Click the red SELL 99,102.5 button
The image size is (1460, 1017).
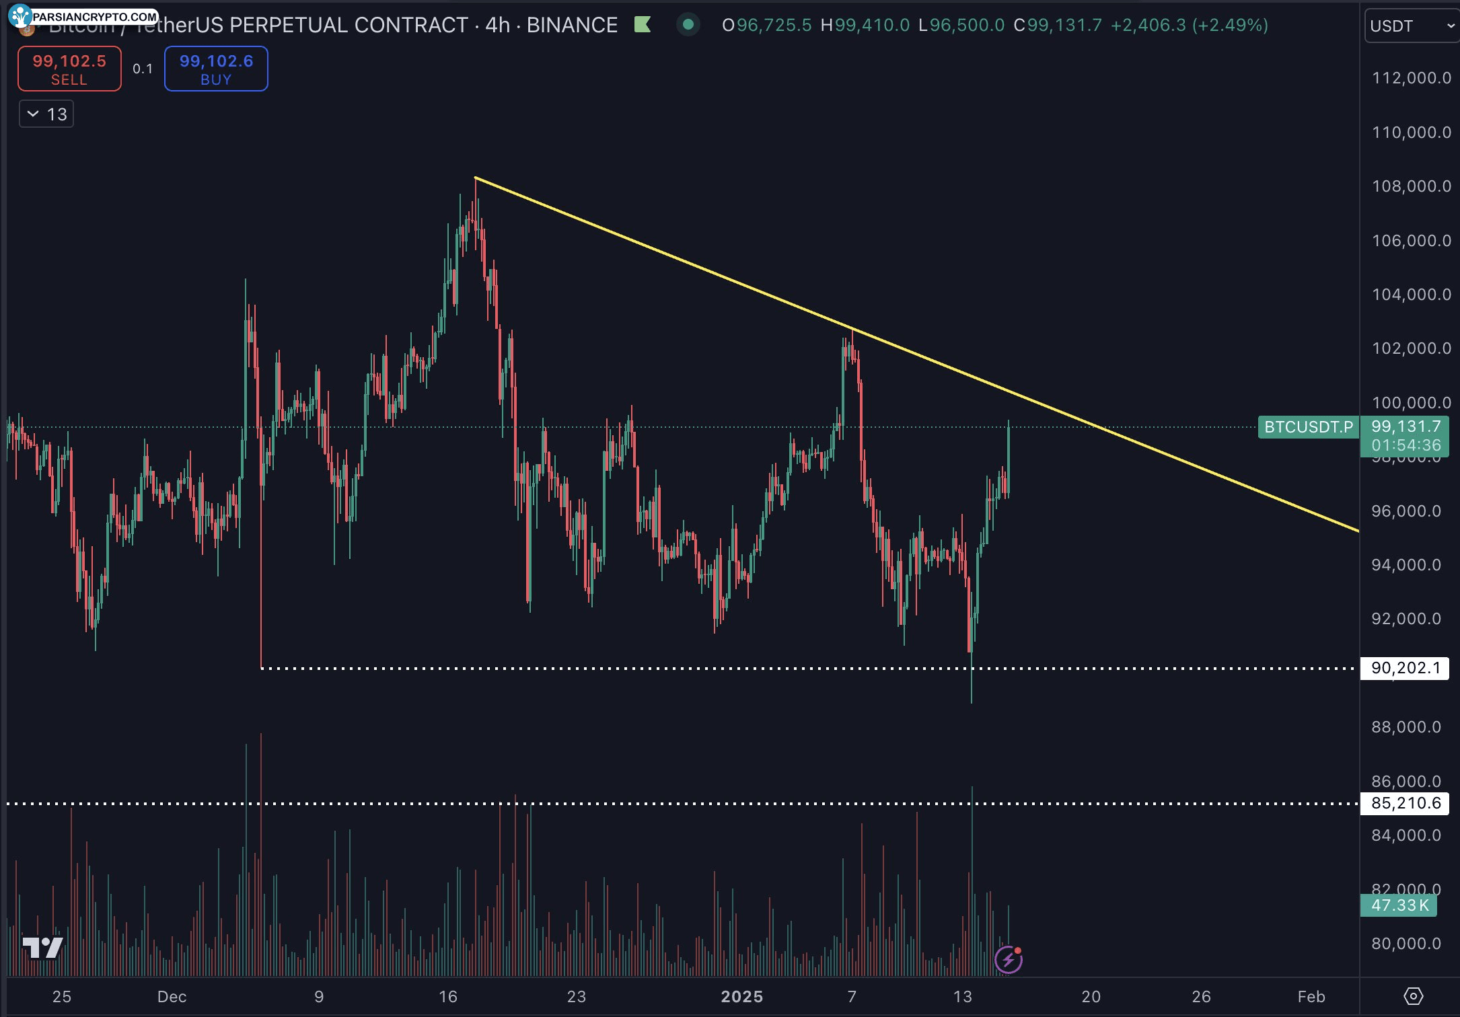[69, 69]
